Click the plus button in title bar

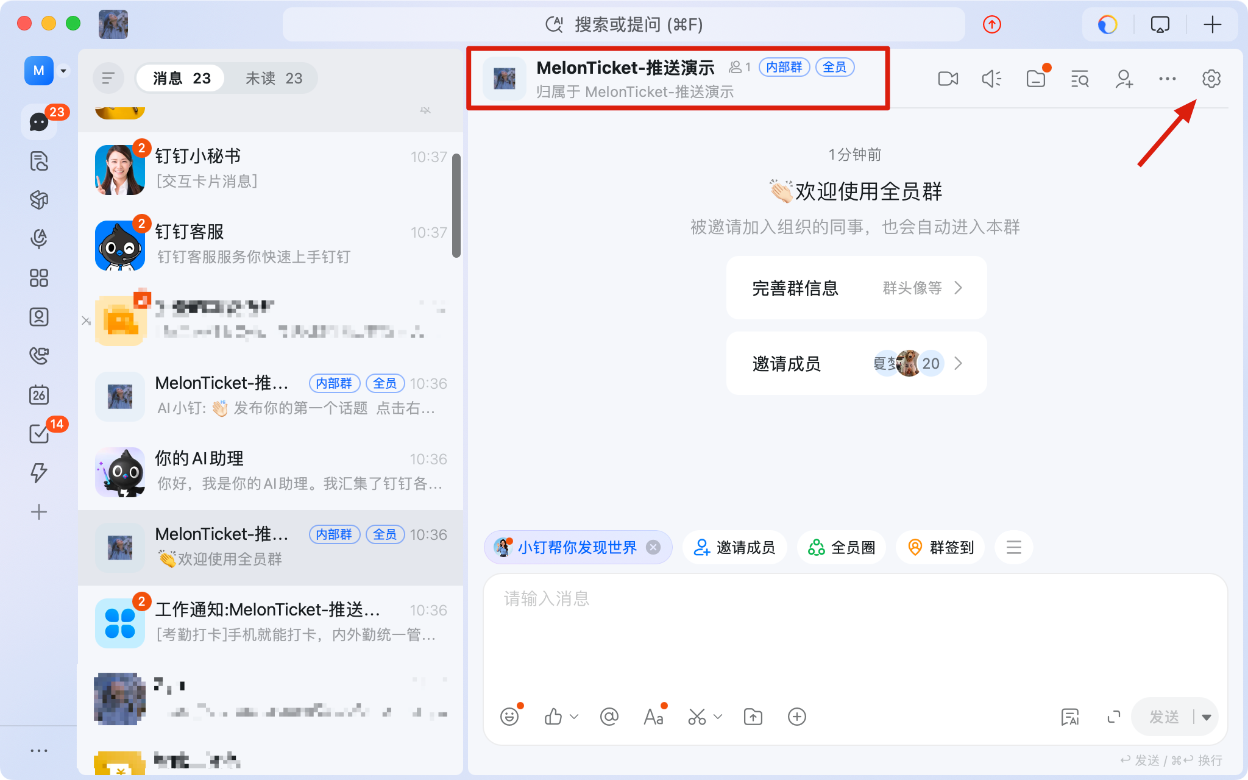[1213, 24]
